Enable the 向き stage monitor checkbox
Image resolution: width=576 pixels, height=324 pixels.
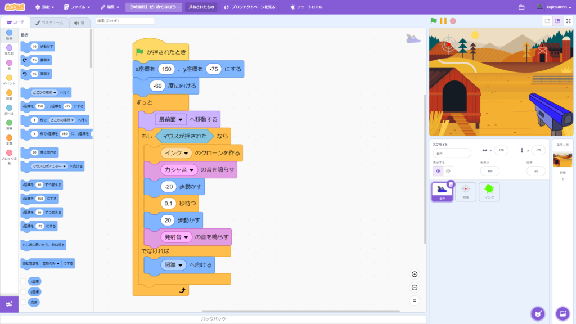(24, 302)
